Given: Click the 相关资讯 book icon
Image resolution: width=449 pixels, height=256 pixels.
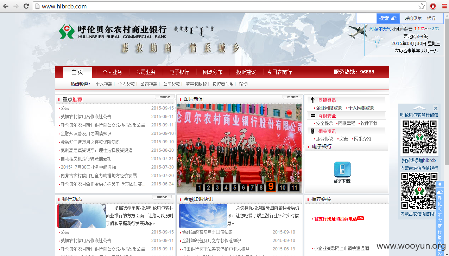Looking at the screenshot, I should [x=313, y=131].
